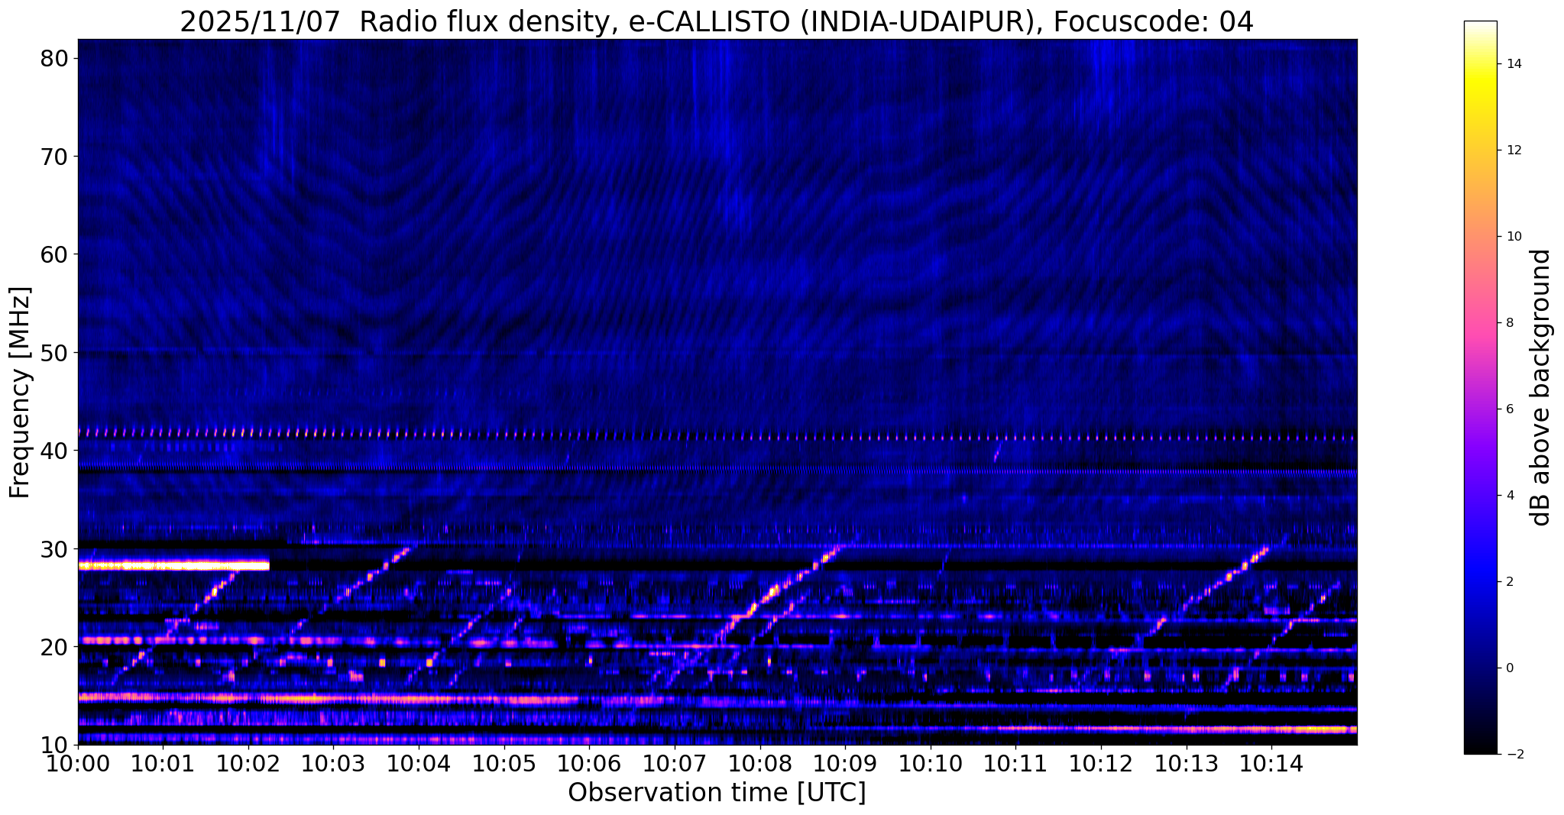Click the 30 MHz frequency tick label
Image resolution: width=1564 pixels, height=815 pixels.
pos(53,548)
